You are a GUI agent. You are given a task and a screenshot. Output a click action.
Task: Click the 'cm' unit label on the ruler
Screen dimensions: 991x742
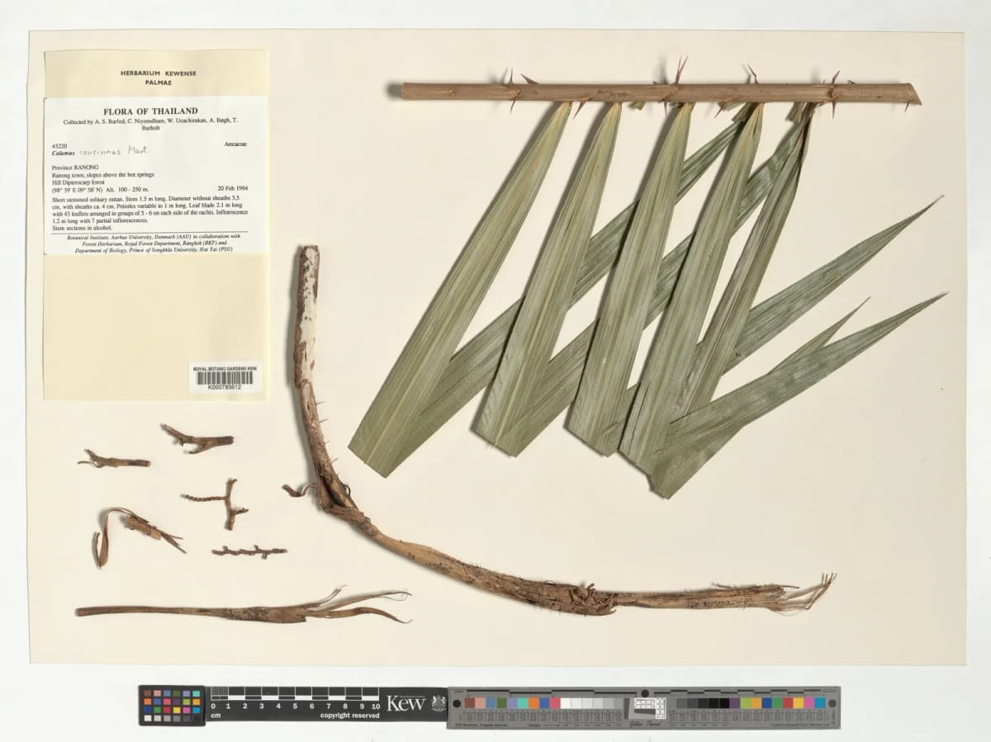coord(216,716)
